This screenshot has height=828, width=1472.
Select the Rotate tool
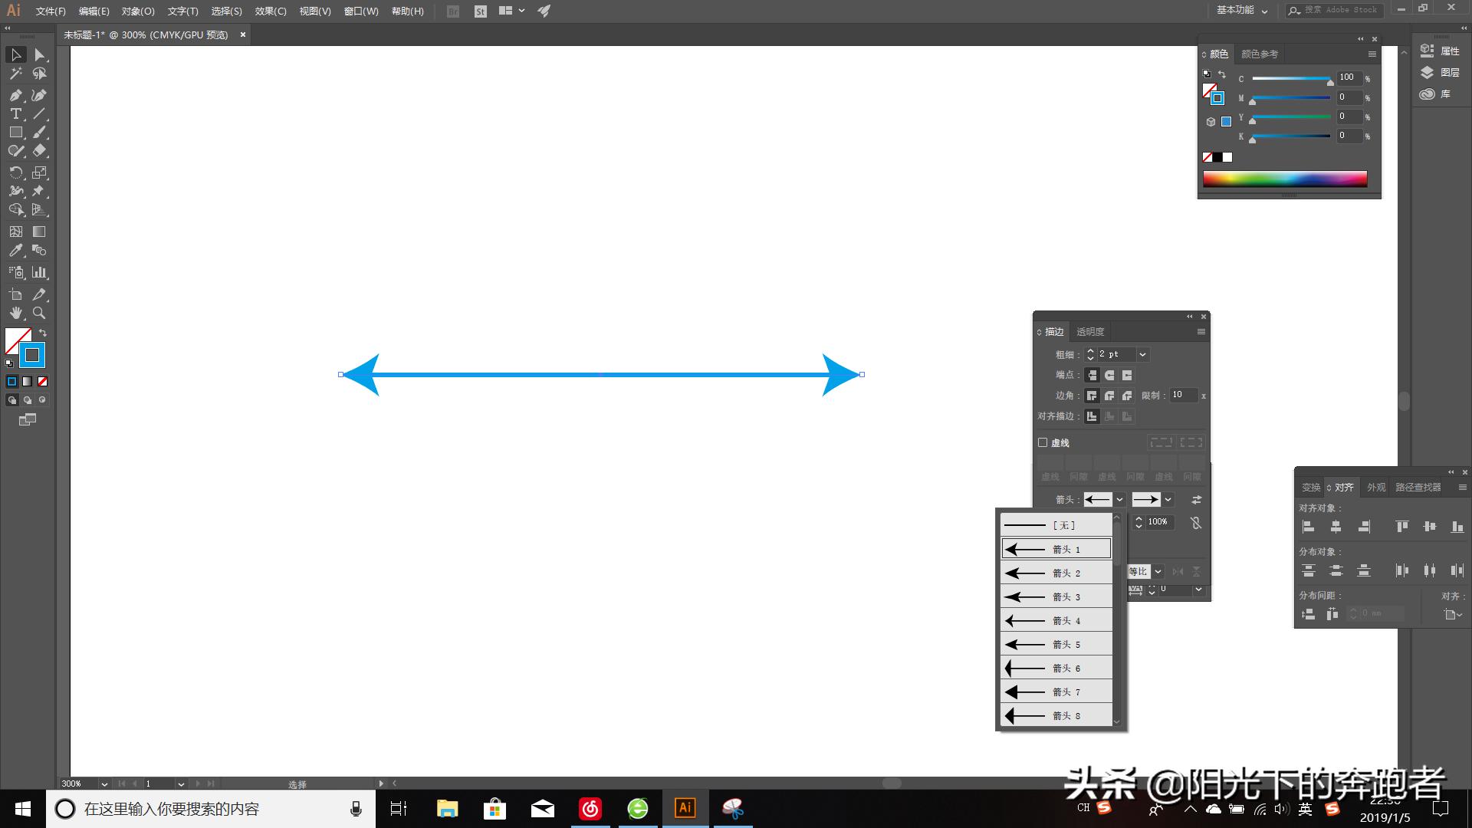(15, 172)
